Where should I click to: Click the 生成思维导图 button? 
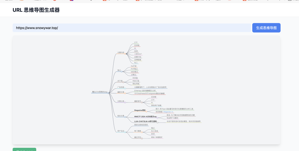(266, 28)
